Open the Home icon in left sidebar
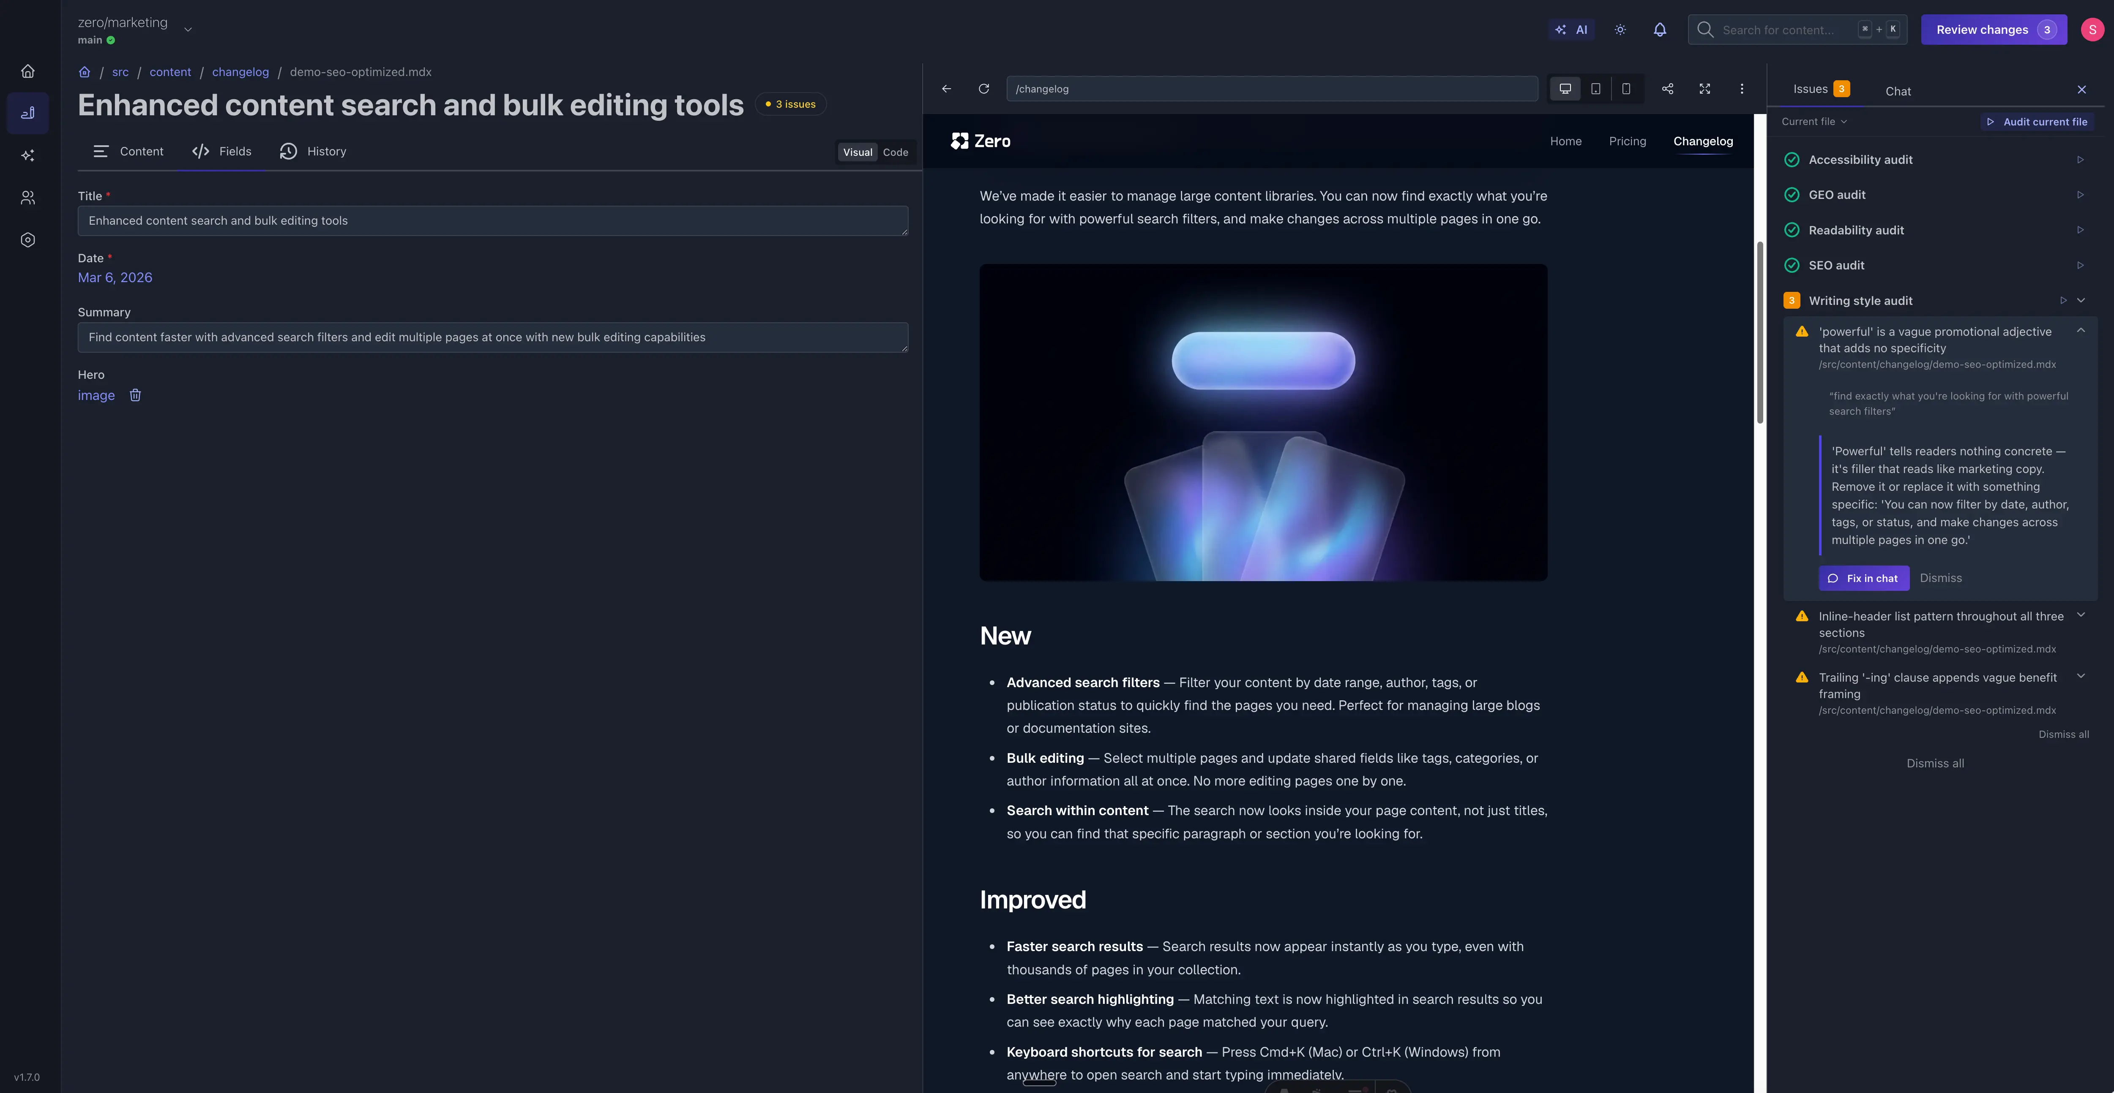Viewport: 2114px width, 1093px height. point(28,71)
